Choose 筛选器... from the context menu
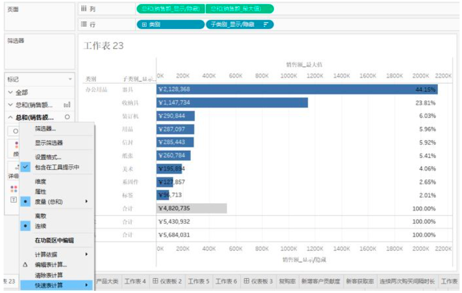This screenshot has height=293, width=462. click(45, 128)
